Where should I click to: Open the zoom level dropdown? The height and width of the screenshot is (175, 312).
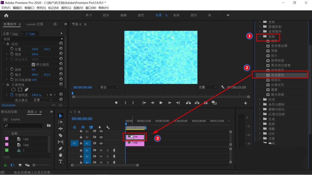(x=109, y=87)
